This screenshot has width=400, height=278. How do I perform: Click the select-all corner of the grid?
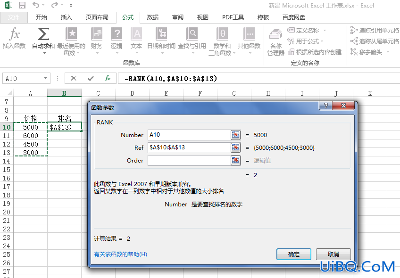coord(8,93)
